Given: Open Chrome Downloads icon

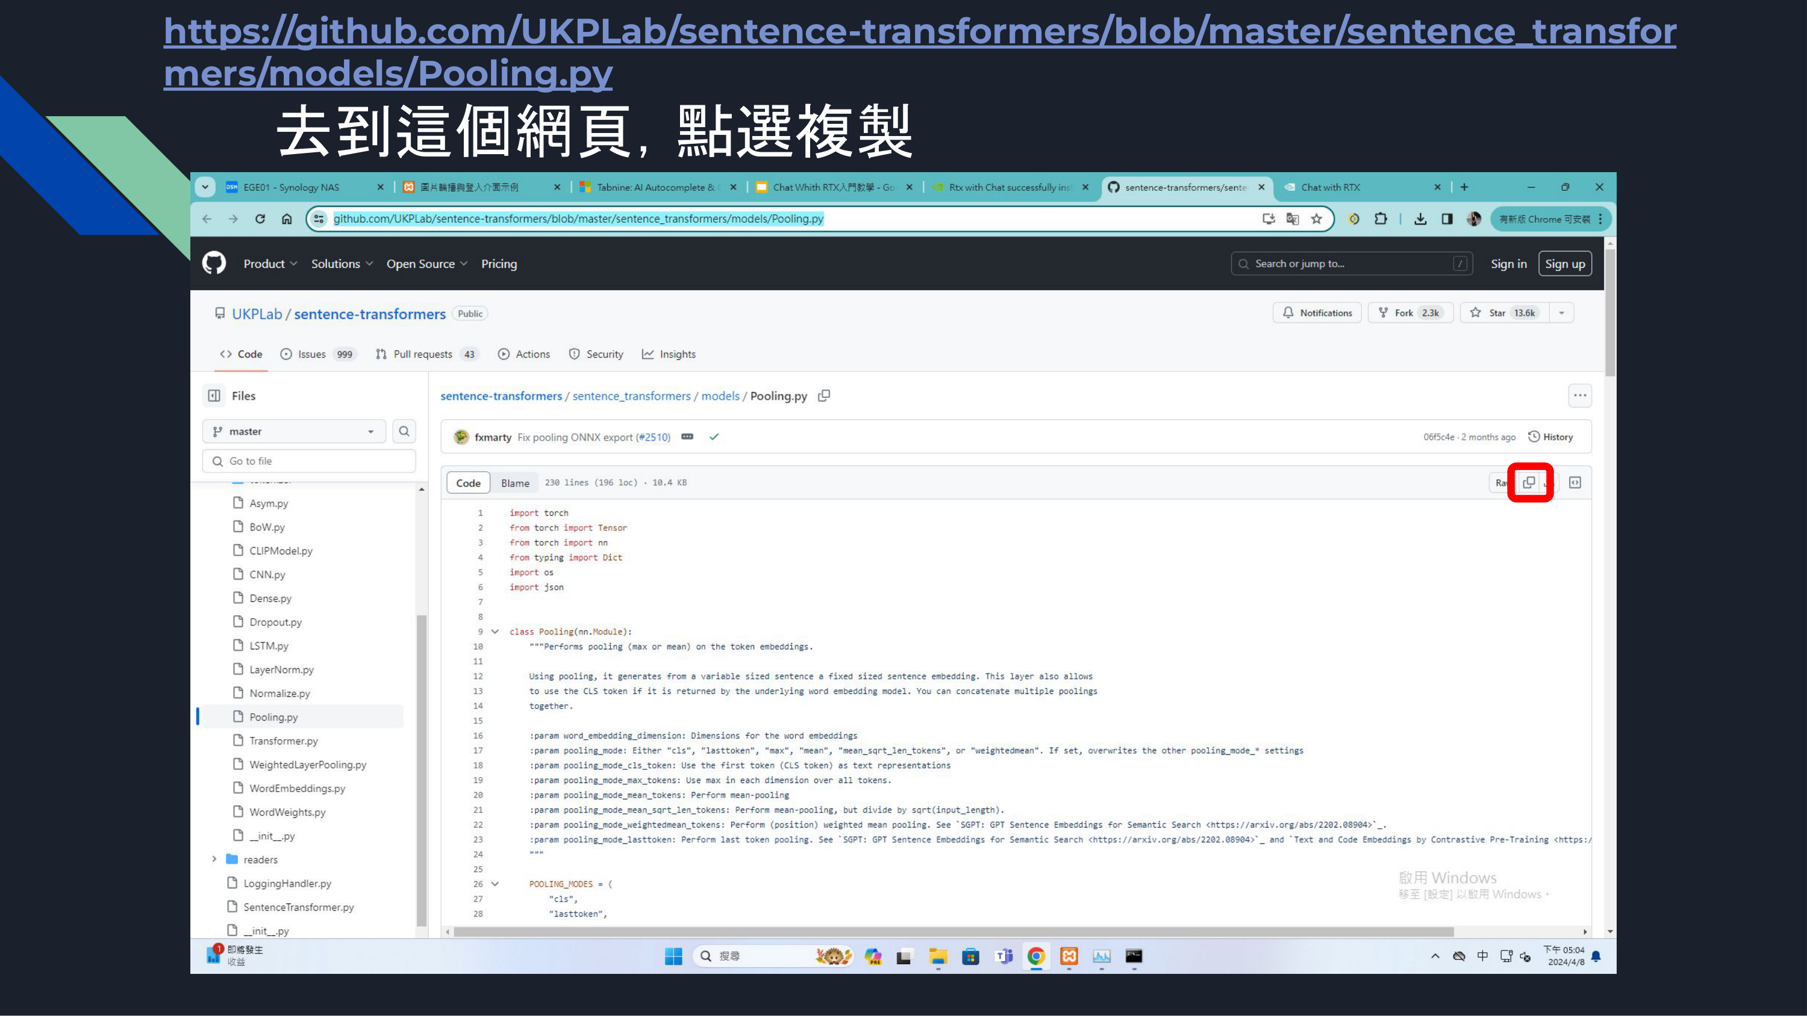Looking at the screenshot, I should click(x=1420, y=218).
